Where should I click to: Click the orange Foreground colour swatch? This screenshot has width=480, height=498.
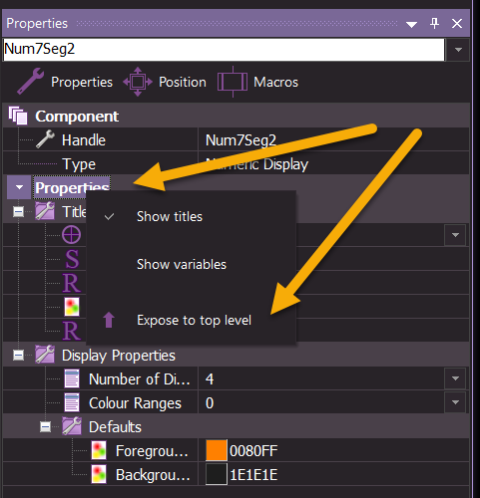coord(217,450)
